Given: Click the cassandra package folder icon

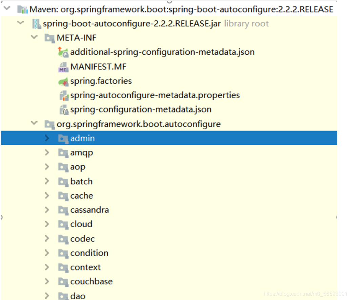Looking at the screenshot, I should tap(63, 211).
